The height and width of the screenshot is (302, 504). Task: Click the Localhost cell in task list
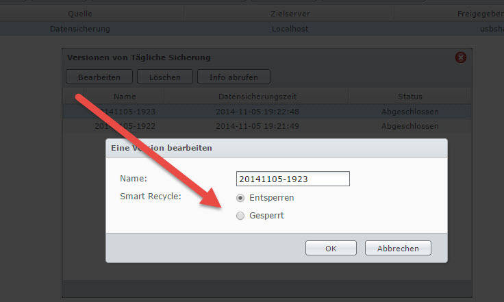(x=290, y=29)
